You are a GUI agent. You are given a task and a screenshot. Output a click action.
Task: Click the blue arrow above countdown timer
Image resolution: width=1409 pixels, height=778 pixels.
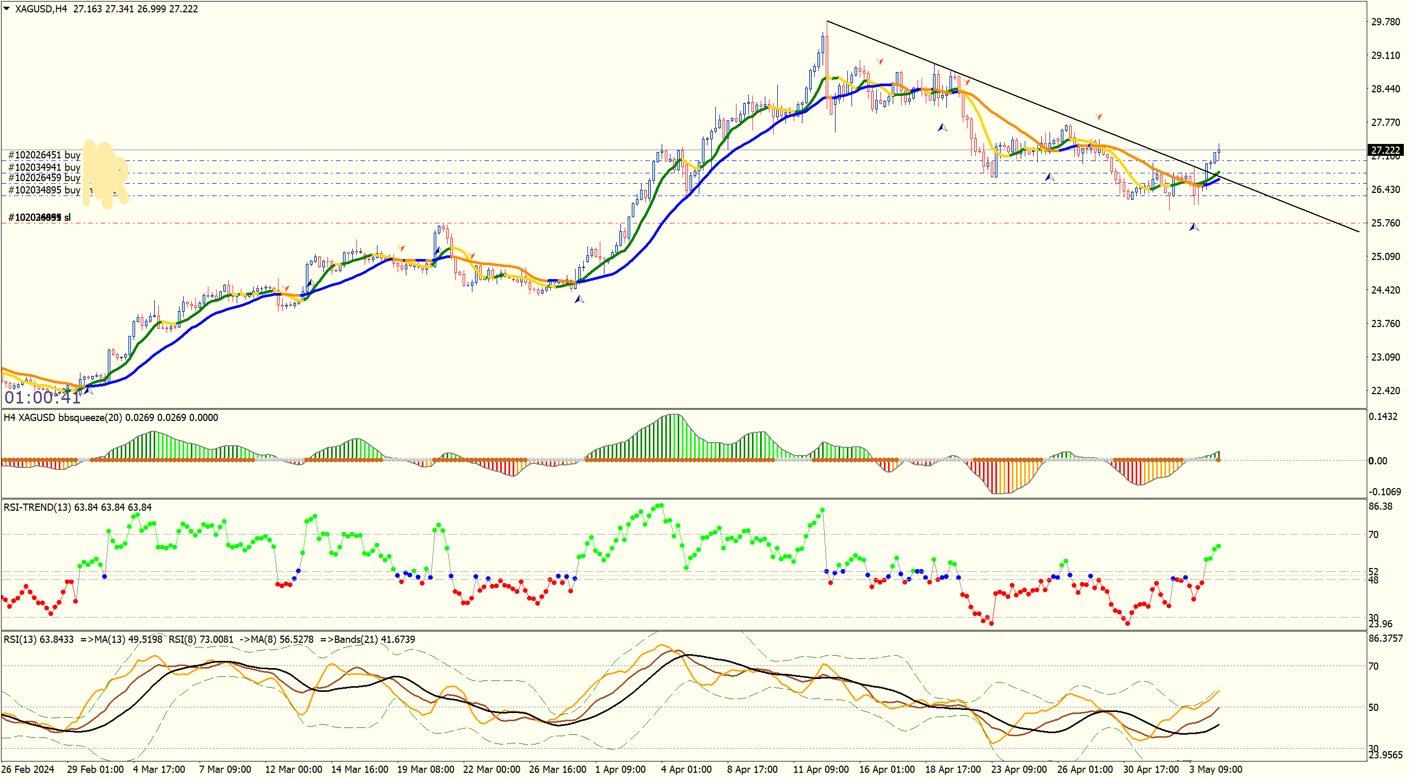88,390
